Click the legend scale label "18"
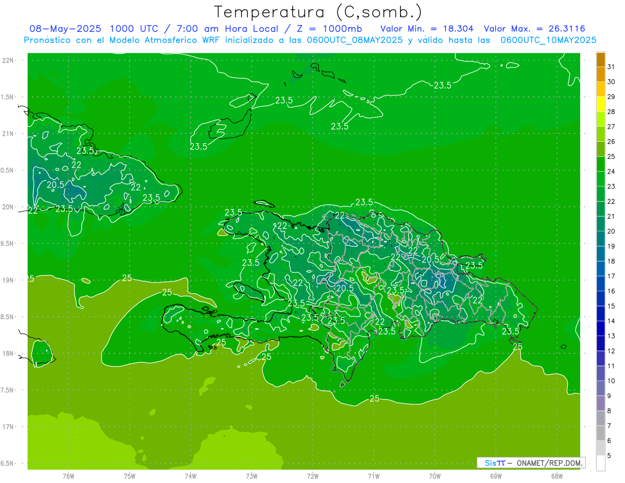Viewport: 625px width, 483px height. (611, 261)
